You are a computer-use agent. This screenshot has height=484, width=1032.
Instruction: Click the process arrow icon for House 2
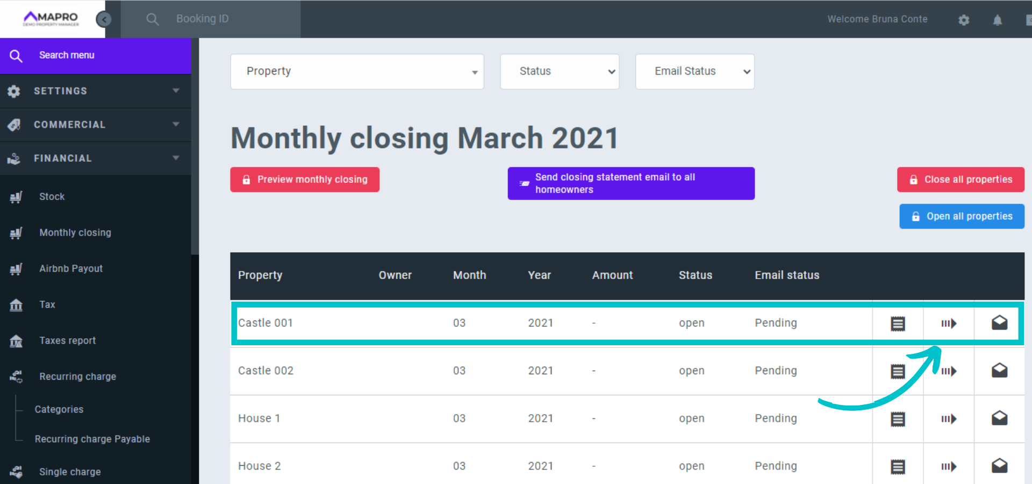949,466
